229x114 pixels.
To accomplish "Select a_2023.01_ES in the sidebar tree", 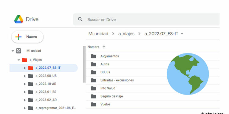I will (x=46, y=92).
